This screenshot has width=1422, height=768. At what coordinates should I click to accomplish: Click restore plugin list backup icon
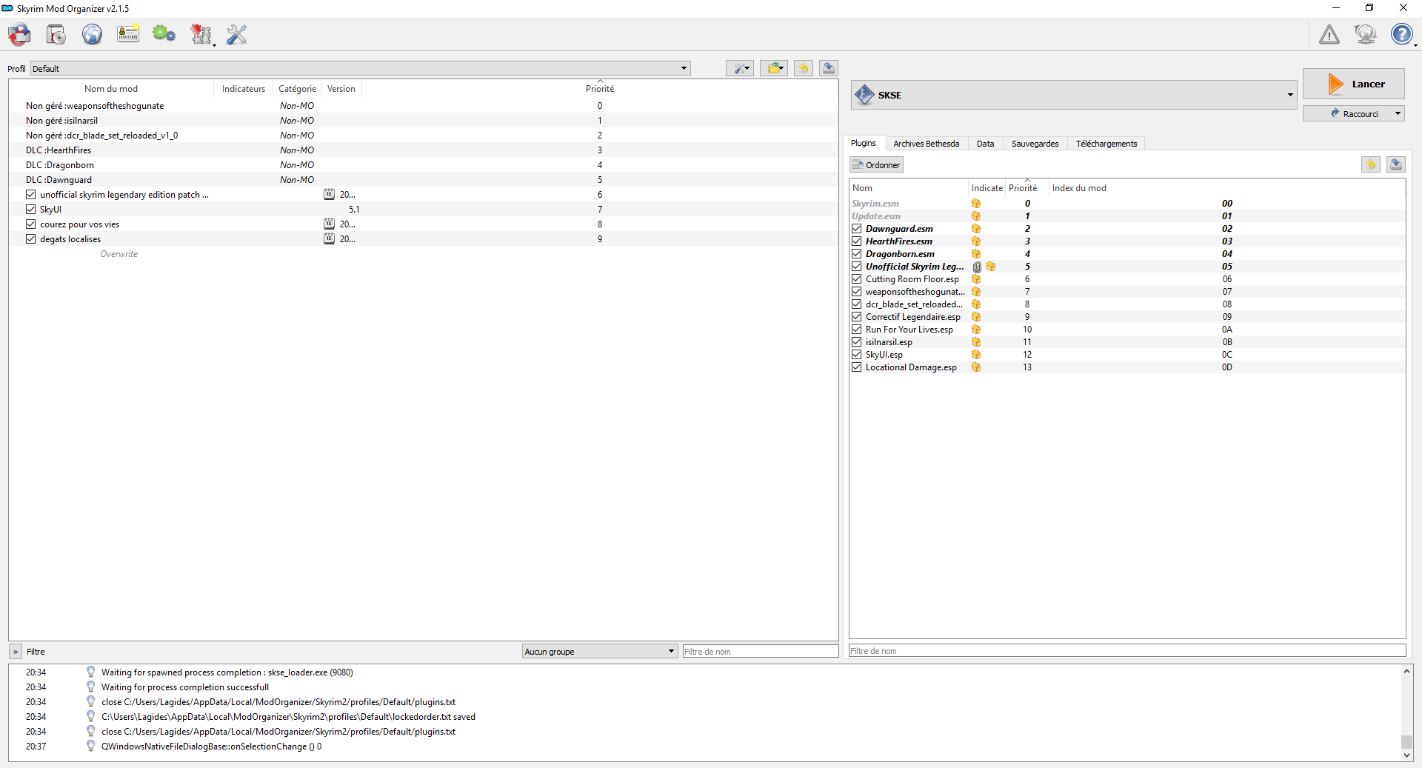pos(1371,164)
